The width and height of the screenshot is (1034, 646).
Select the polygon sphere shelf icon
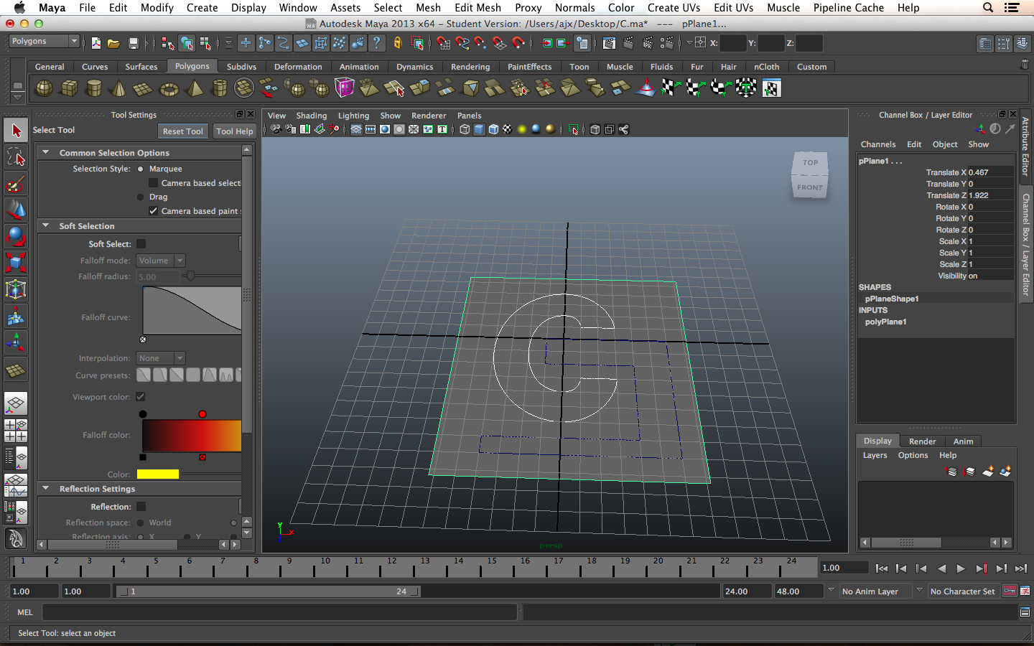pos(45,88)
